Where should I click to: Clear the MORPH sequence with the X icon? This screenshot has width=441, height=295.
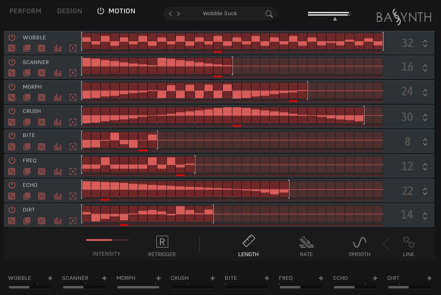(42, 97)
